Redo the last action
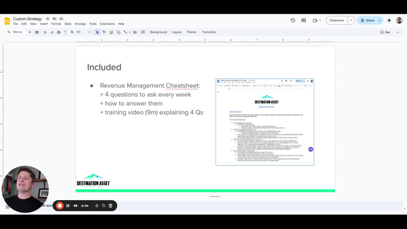The width and height of the screenshot is (407, 229). pyautogui.click(x=52, y=32)
